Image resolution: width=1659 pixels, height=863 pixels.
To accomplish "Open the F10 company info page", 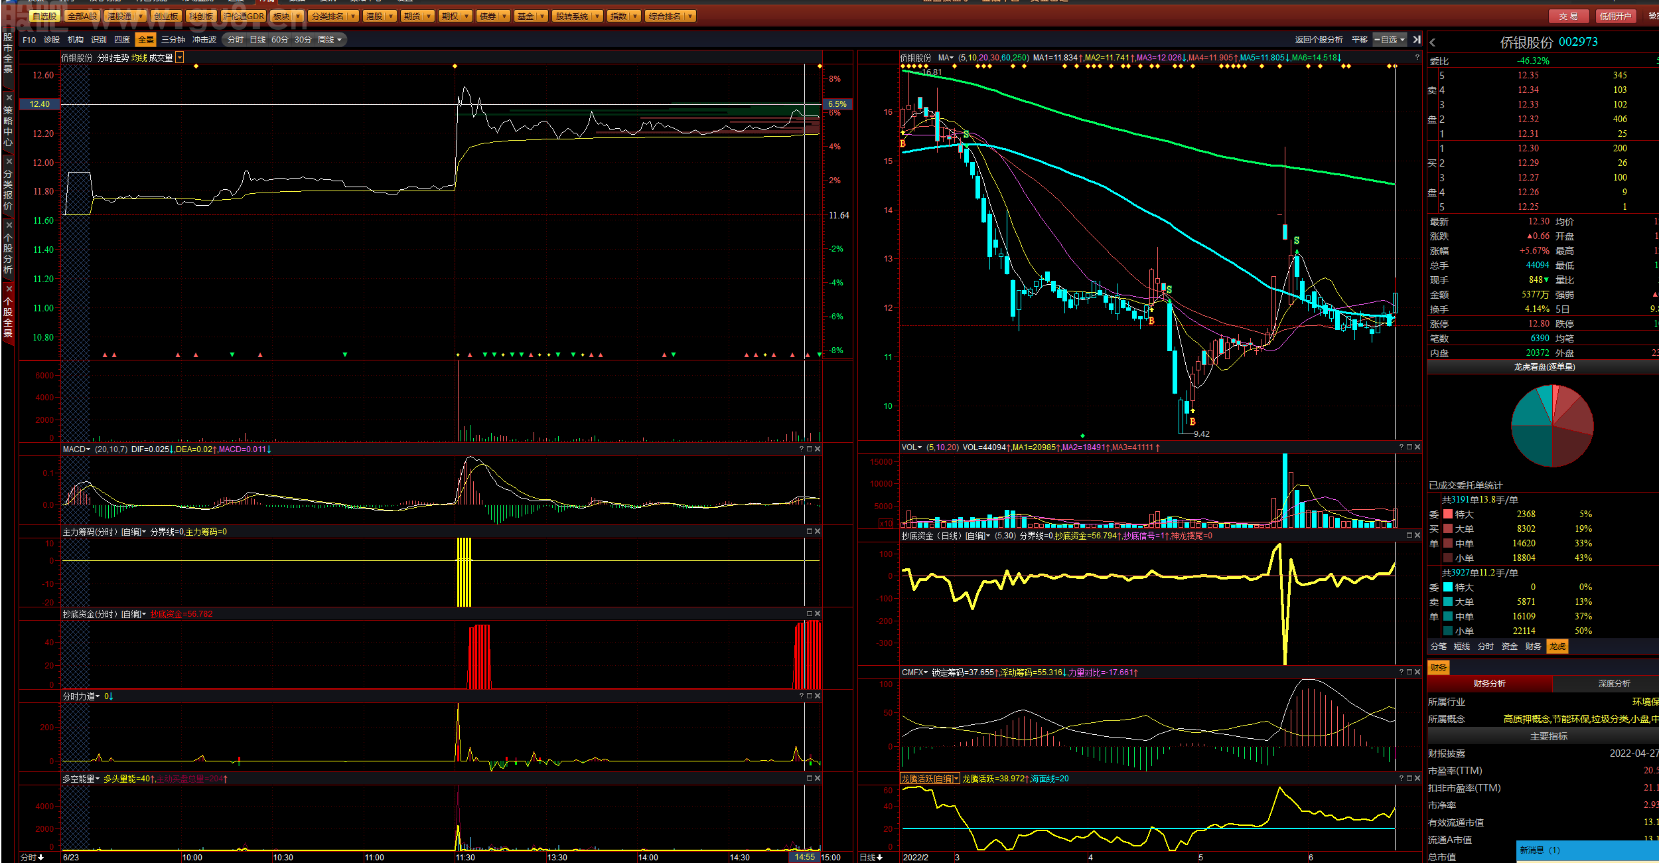I will coord(29,40).
